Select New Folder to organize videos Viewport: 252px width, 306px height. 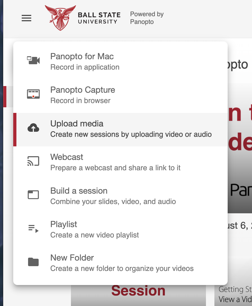(72, 258)
